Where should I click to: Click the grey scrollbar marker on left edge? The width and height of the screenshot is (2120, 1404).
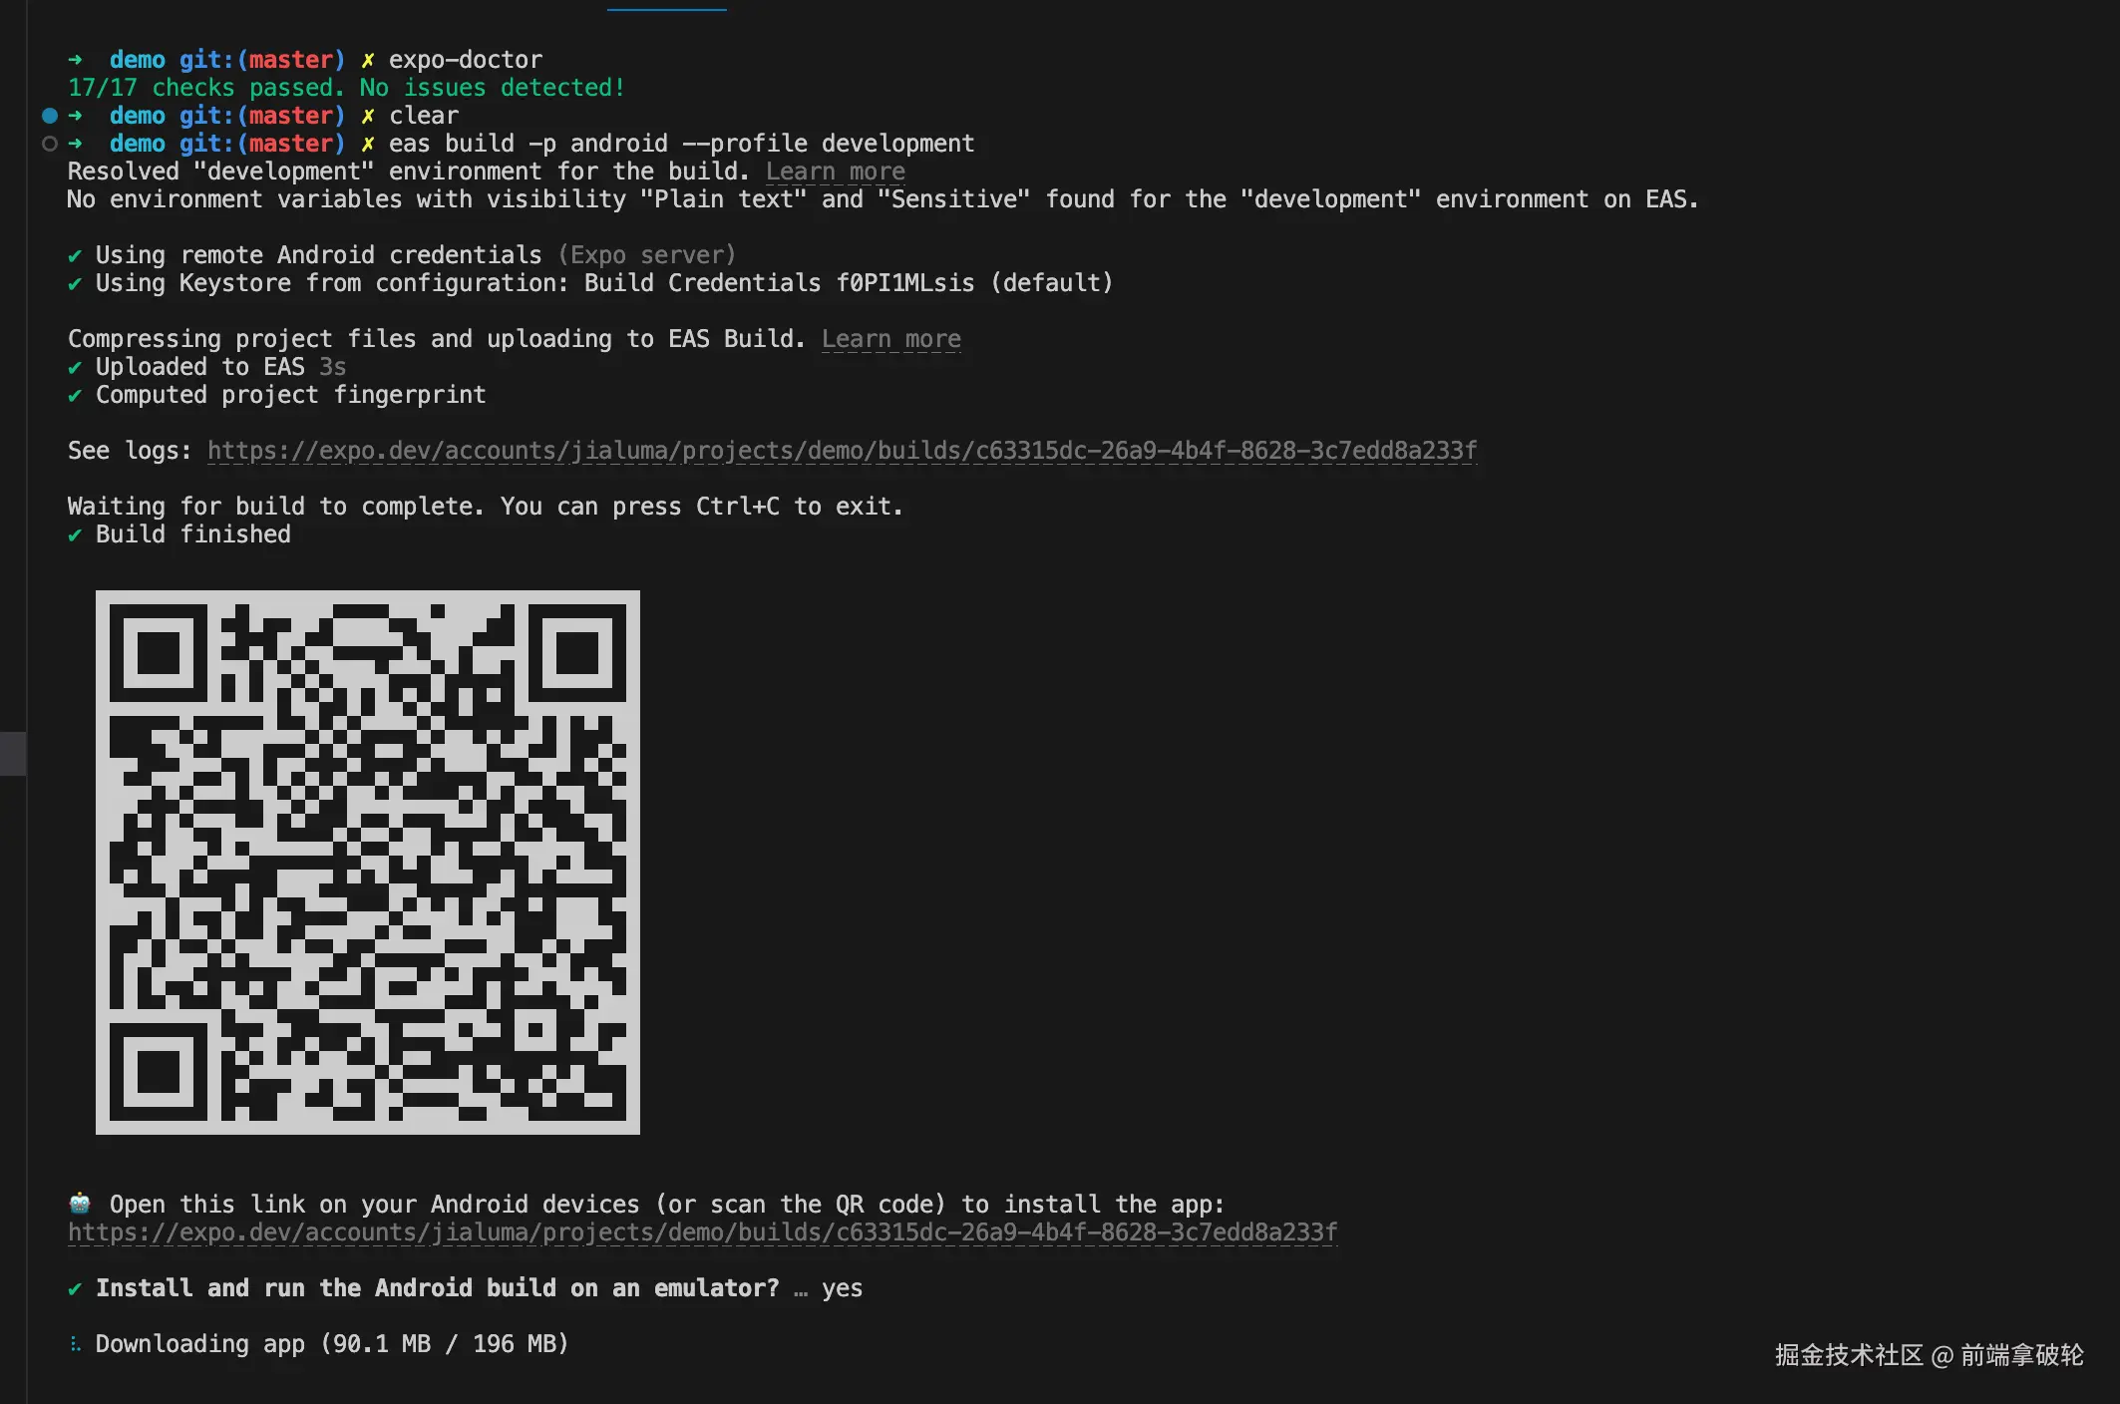click(13, 754)
